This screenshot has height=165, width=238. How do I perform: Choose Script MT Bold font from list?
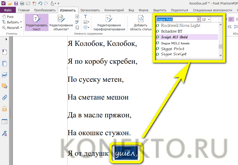(174, 37)
